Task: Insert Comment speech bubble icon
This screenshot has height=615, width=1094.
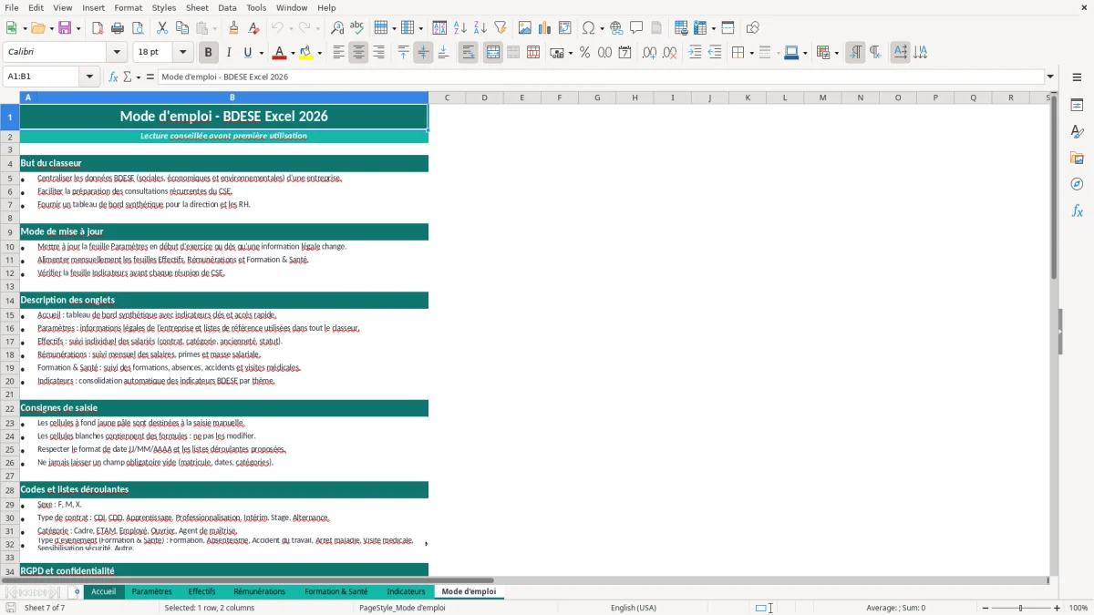Action: [637, 28]
